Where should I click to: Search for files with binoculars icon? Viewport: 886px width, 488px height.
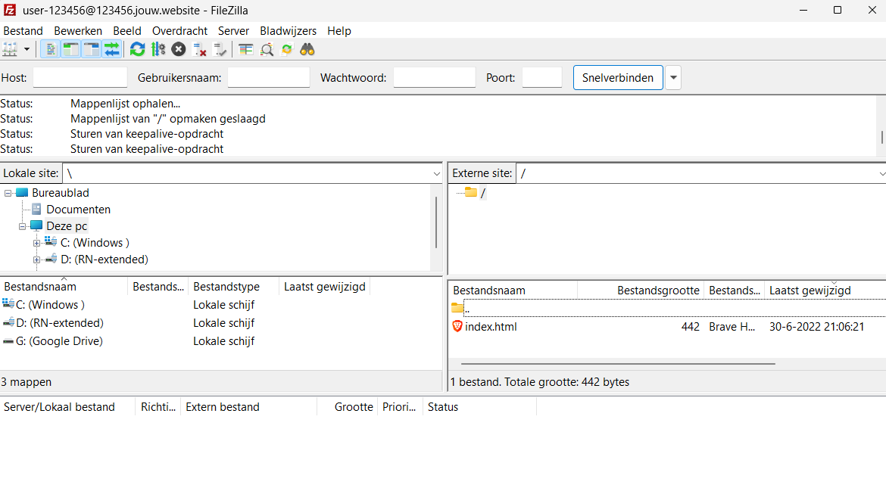coord(307,50)
